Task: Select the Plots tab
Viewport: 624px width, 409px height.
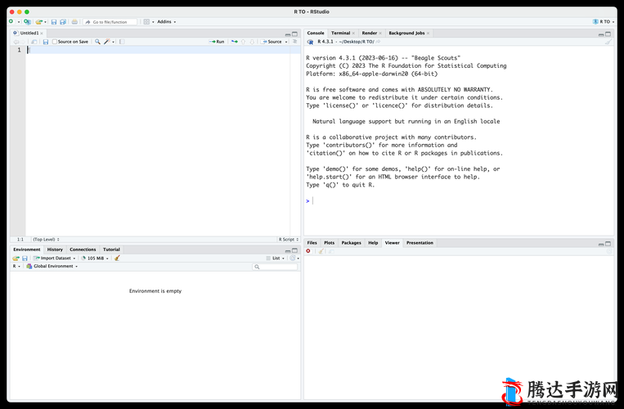Action: (x=329, y=243)
